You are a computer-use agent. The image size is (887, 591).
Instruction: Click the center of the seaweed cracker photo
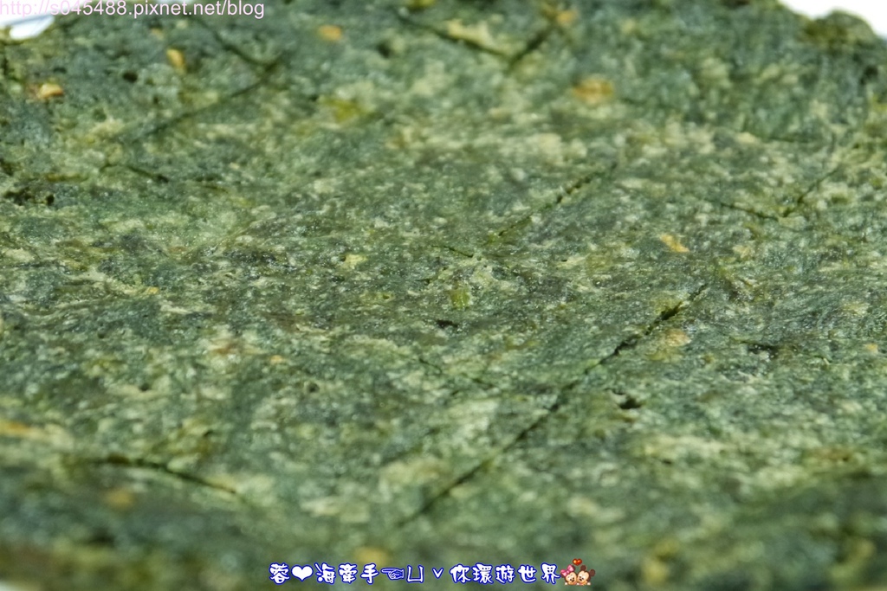tap(443, 295)
